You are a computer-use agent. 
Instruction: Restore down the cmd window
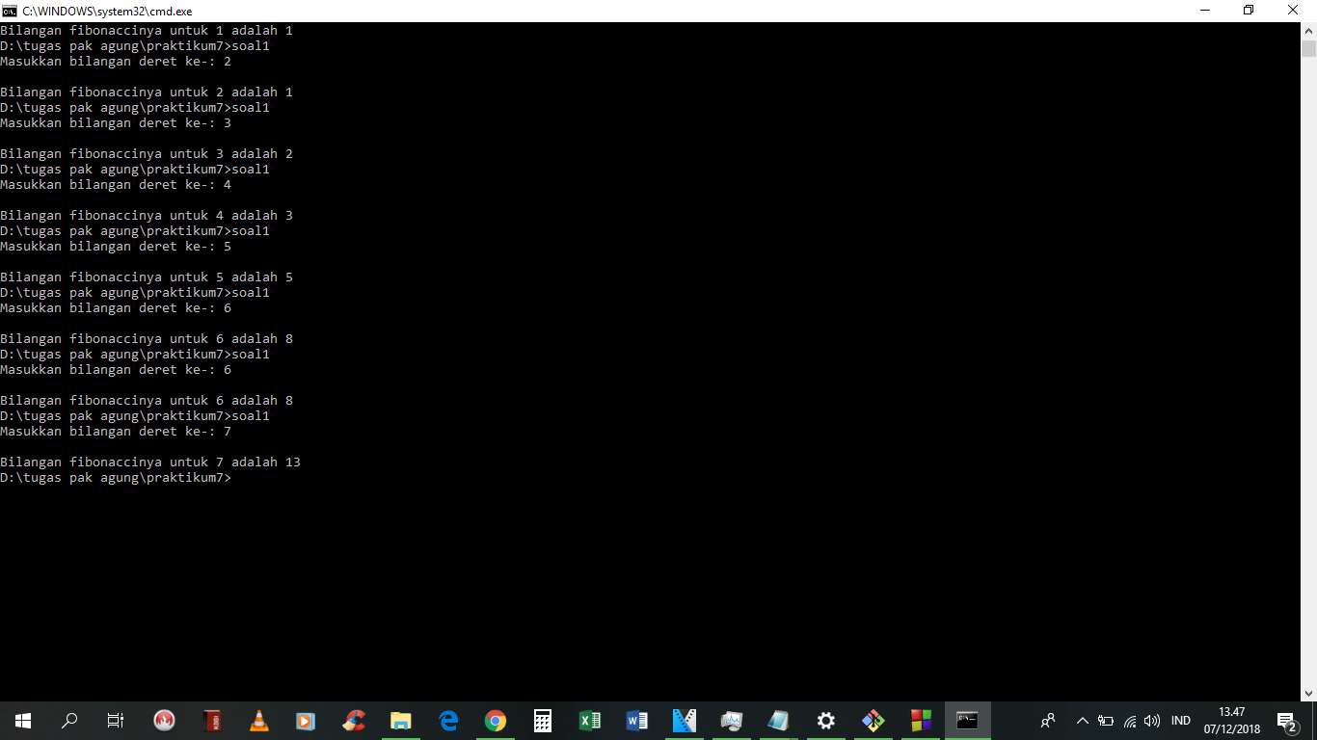[x=1249, y=11]
